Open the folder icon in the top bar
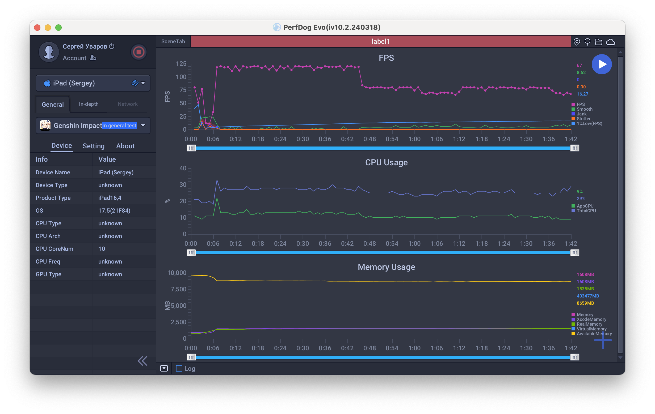 point(598,42)
